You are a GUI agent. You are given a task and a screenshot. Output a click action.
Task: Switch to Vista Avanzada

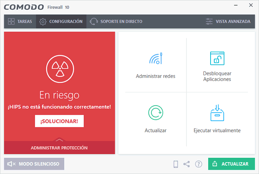[228, 22]
